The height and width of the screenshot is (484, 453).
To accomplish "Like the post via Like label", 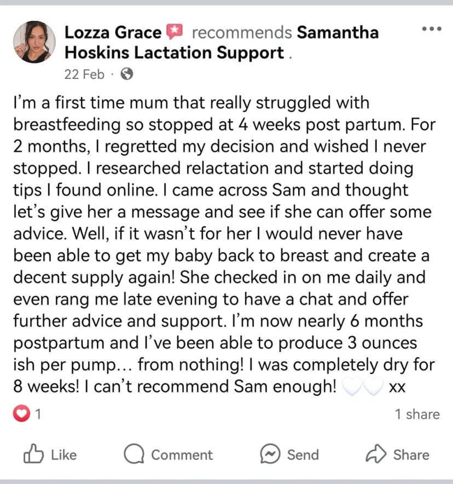I will [x=64, y=455].
